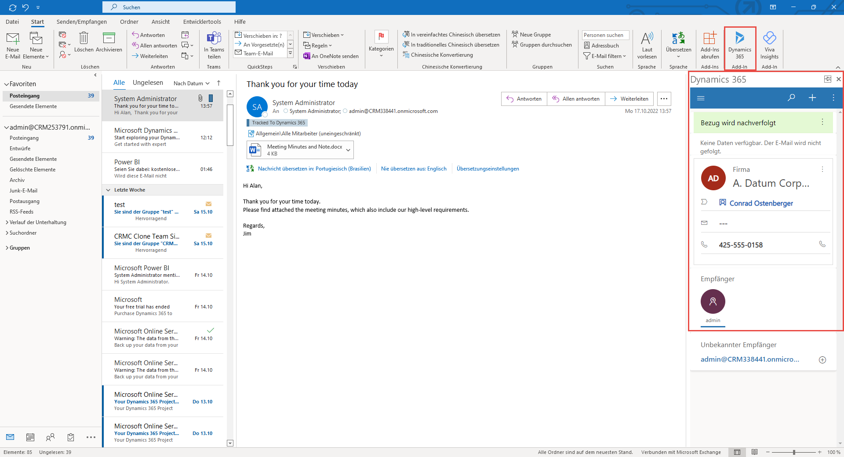The width and height of the screenshot is (844, 457).
Task: Show Alle messages in the list
Action: [x=119, y=83]
